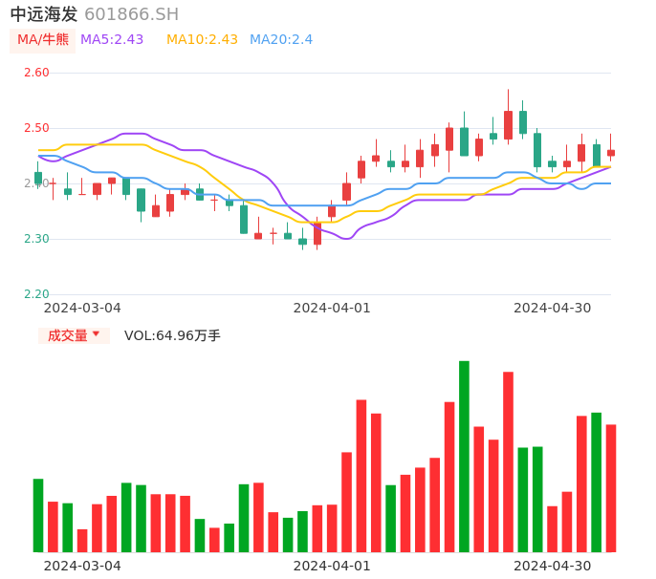Click the 2.20 price axis label
The width and height of the screenshot is (656, 579).
coord(36,294)
